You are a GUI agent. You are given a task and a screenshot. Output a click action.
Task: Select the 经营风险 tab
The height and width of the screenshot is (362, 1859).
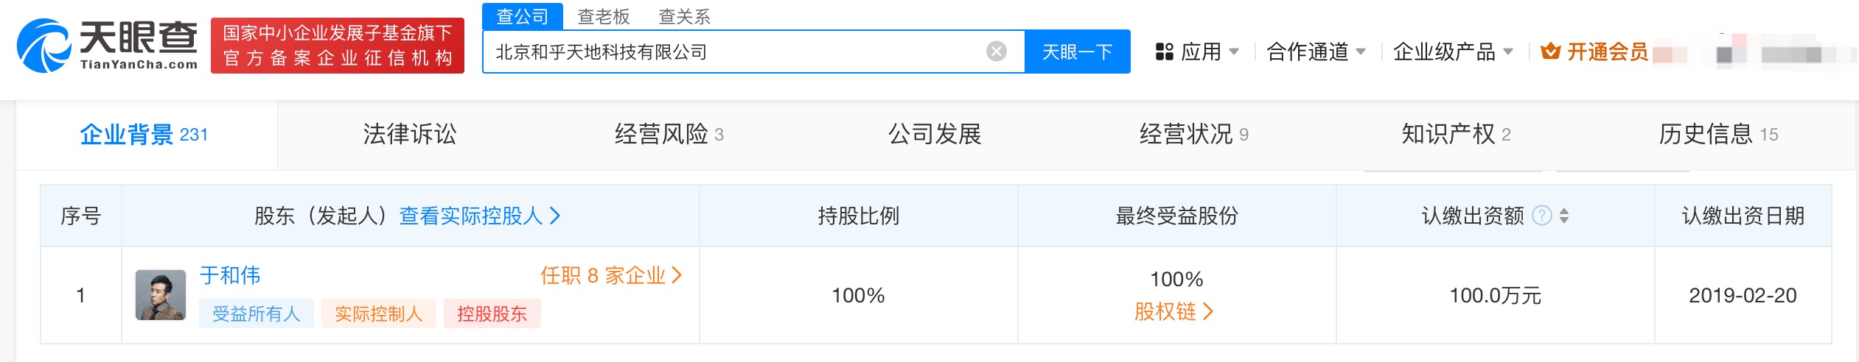669,134
